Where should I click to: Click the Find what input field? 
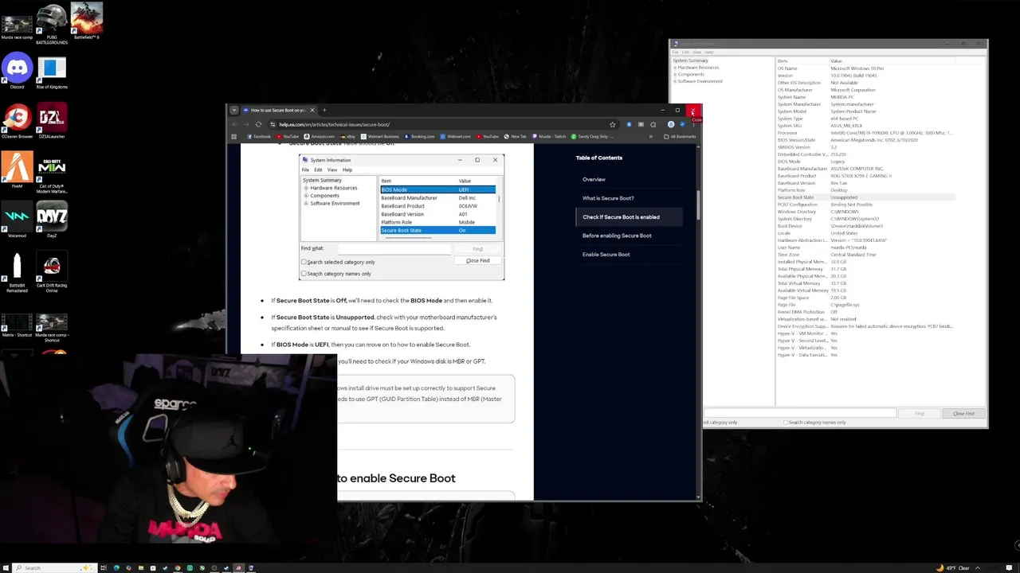[x=799, y=414]
